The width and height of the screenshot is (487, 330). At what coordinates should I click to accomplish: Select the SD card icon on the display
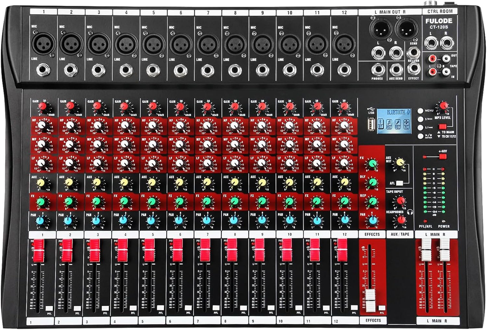point(397,124)
